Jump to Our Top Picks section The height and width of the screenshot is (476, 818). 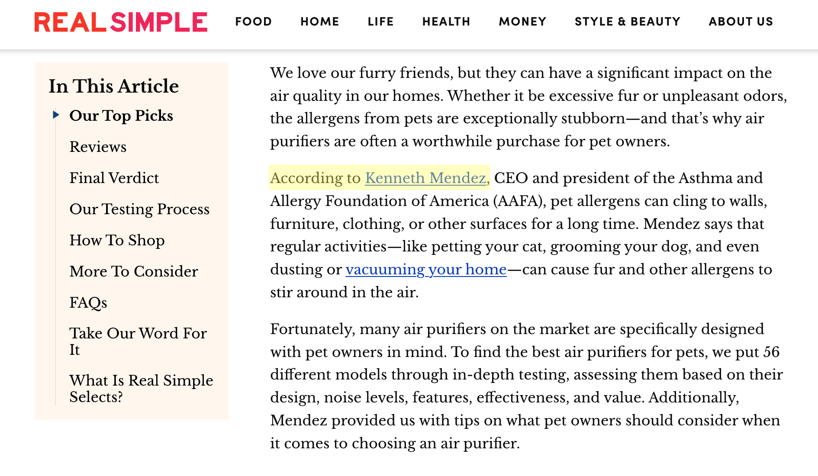pos(121,116)
